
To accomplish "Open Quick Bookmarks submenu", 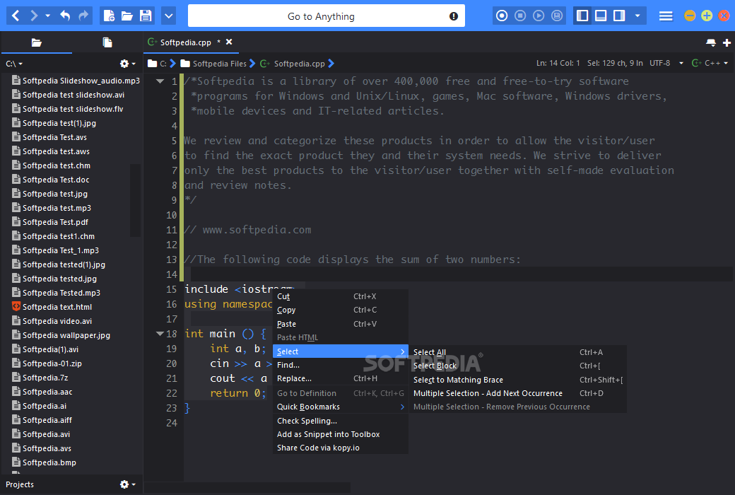I will [341, 407].
